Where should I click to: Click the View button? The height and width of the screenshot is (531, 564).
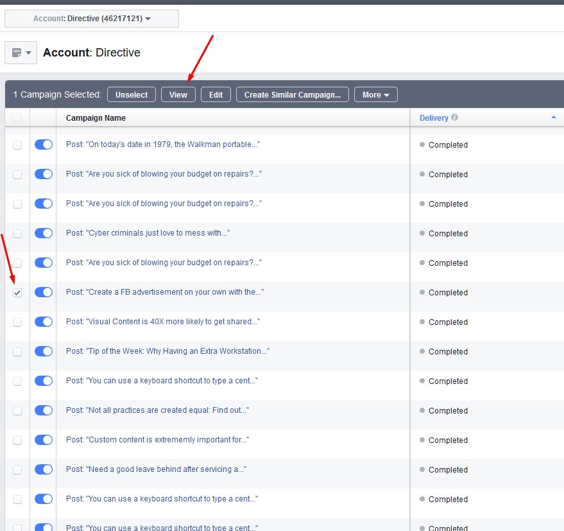pyautogui.click(x=178, y=94)
